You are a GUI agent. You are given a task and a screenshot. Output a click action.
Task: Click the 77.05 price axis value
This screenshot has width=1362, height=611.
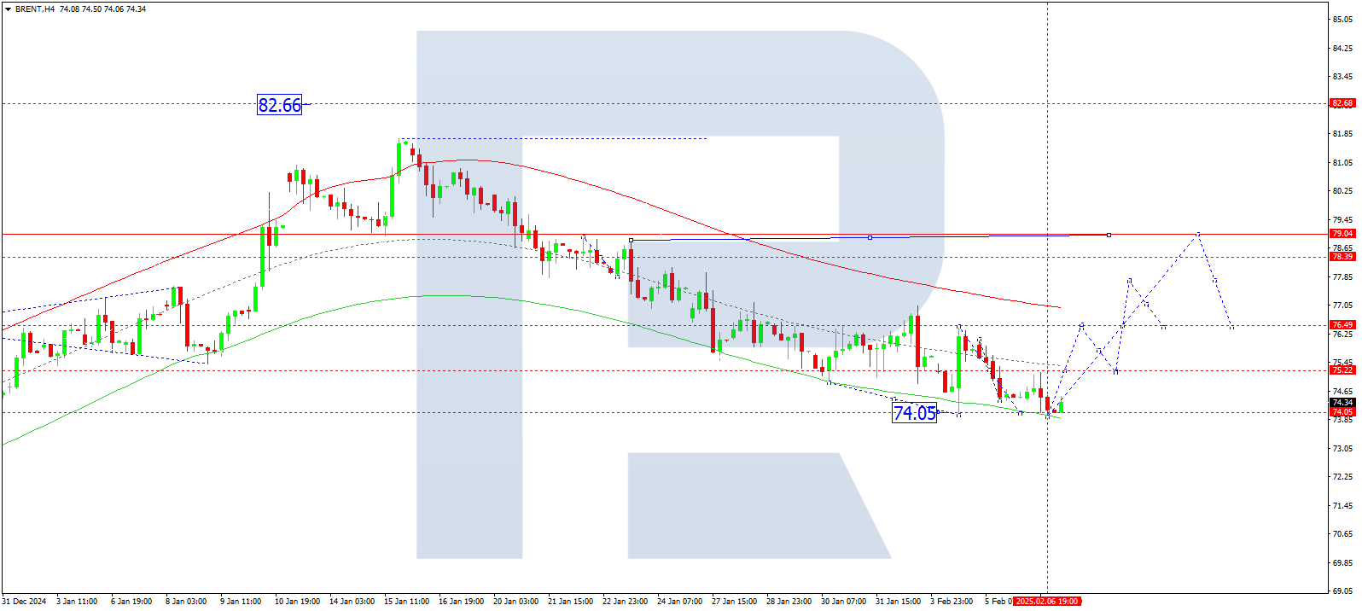pos(1343,305)
